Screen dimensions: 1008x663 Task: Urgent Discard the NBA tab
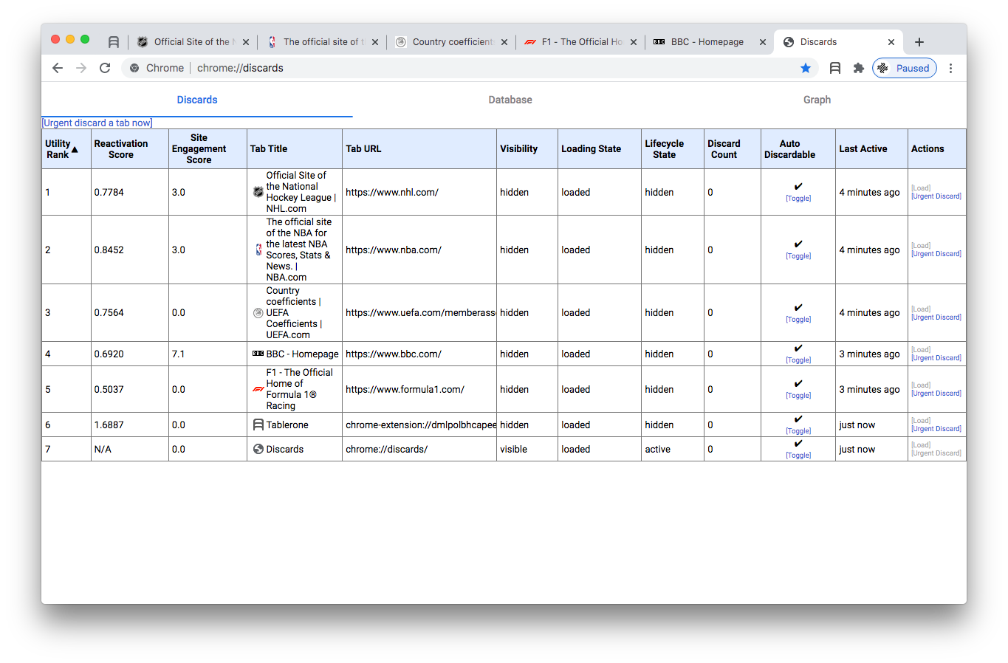936,254
